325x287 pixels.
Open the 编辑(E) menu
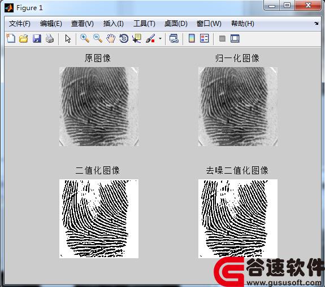[x=51, y=24]
